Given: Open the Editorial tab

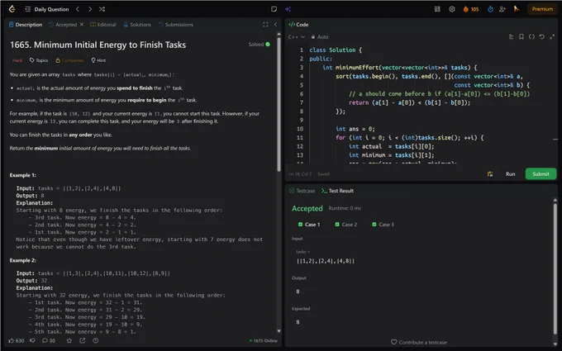Looking at the screenshot, I should tap(103, 24).
